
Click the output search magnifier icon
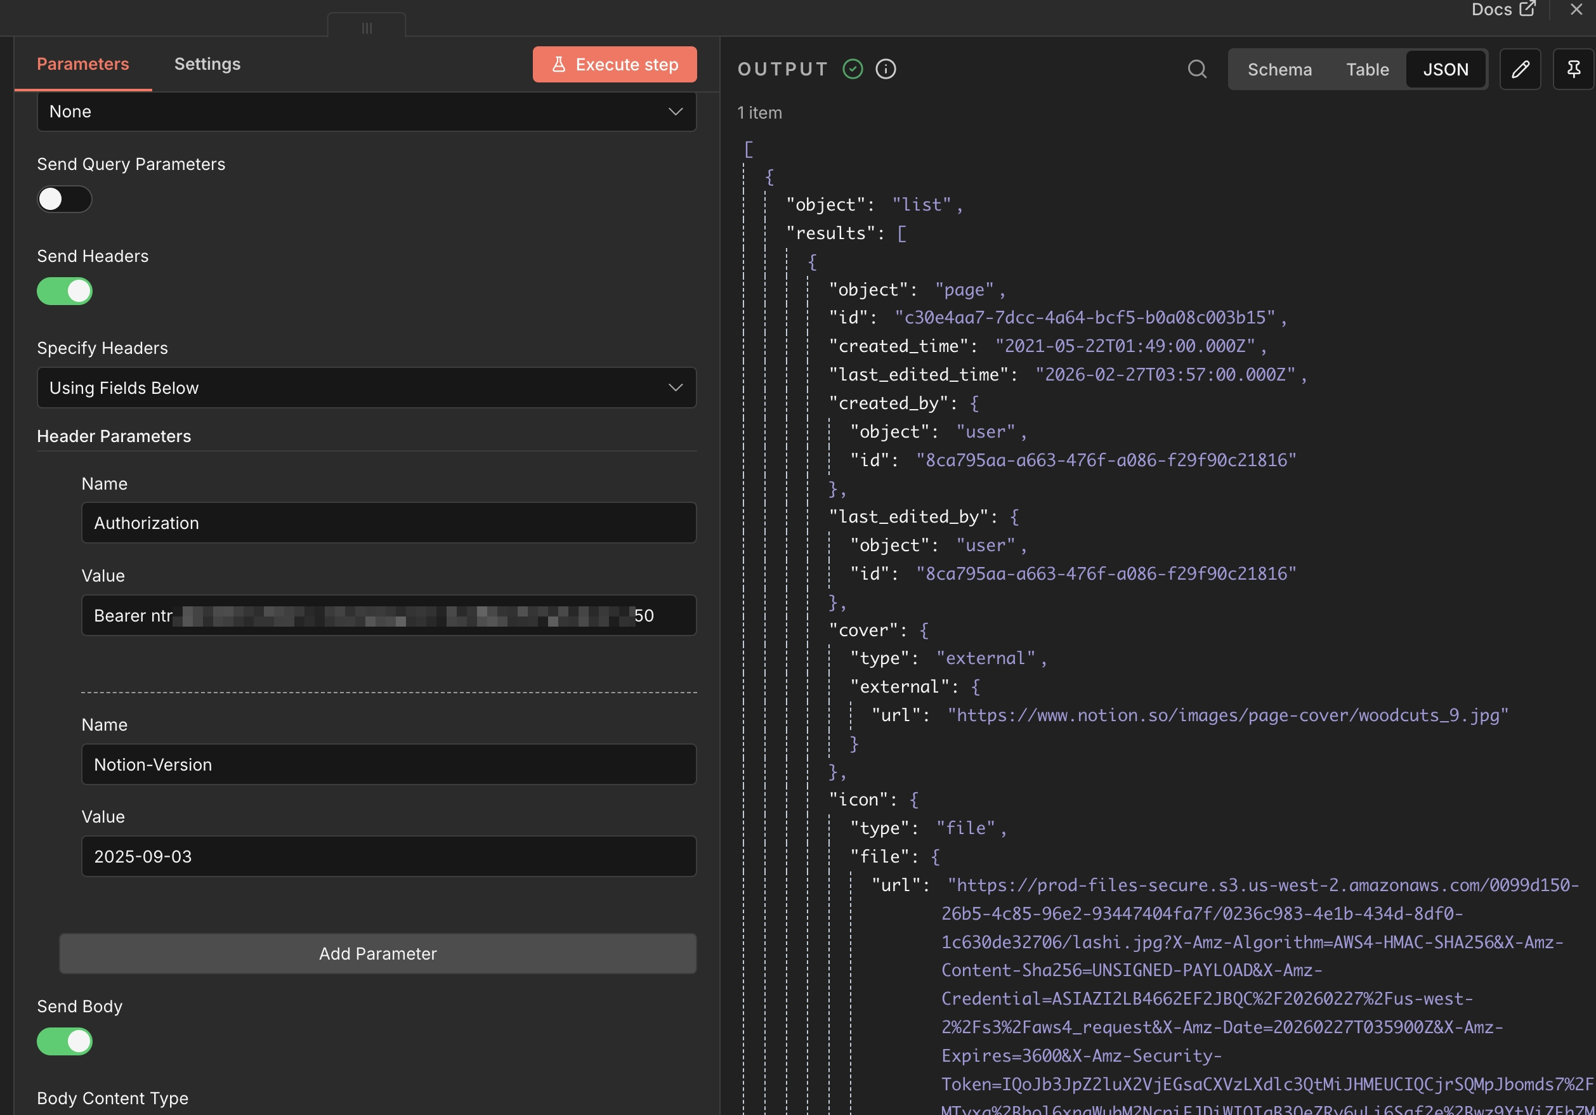[1196, 69]
